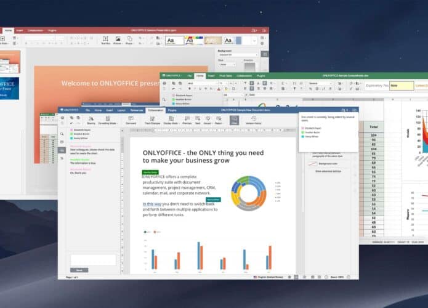This screenshot has width=428, height=308.
Task: Open the Display Mode dropdown arrow in the document ribbon
Action: 178,123
